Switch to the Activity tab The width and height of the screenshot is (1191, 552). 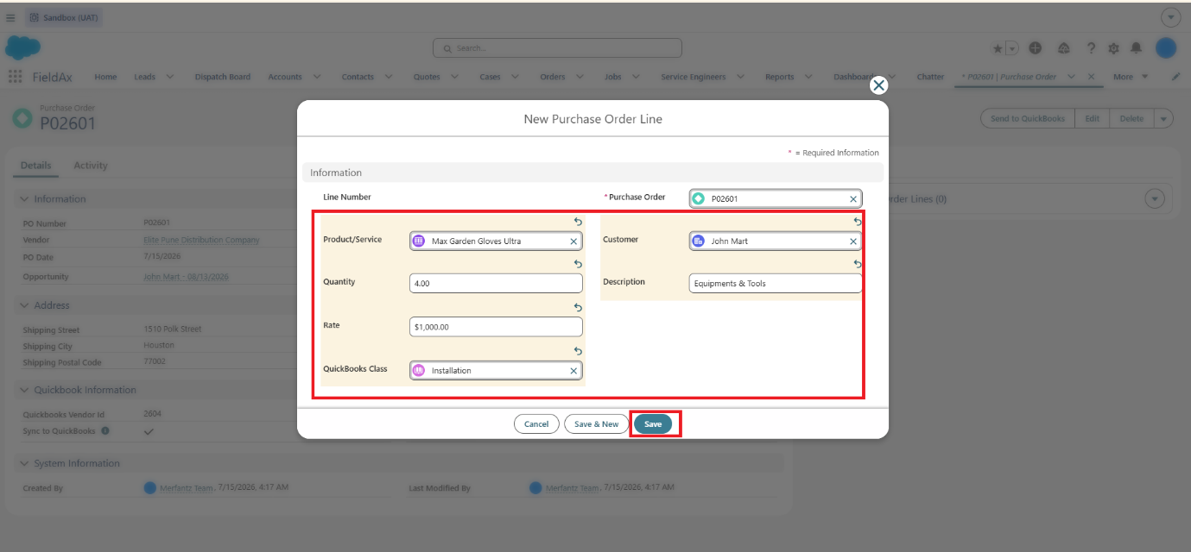pos(91,166)
